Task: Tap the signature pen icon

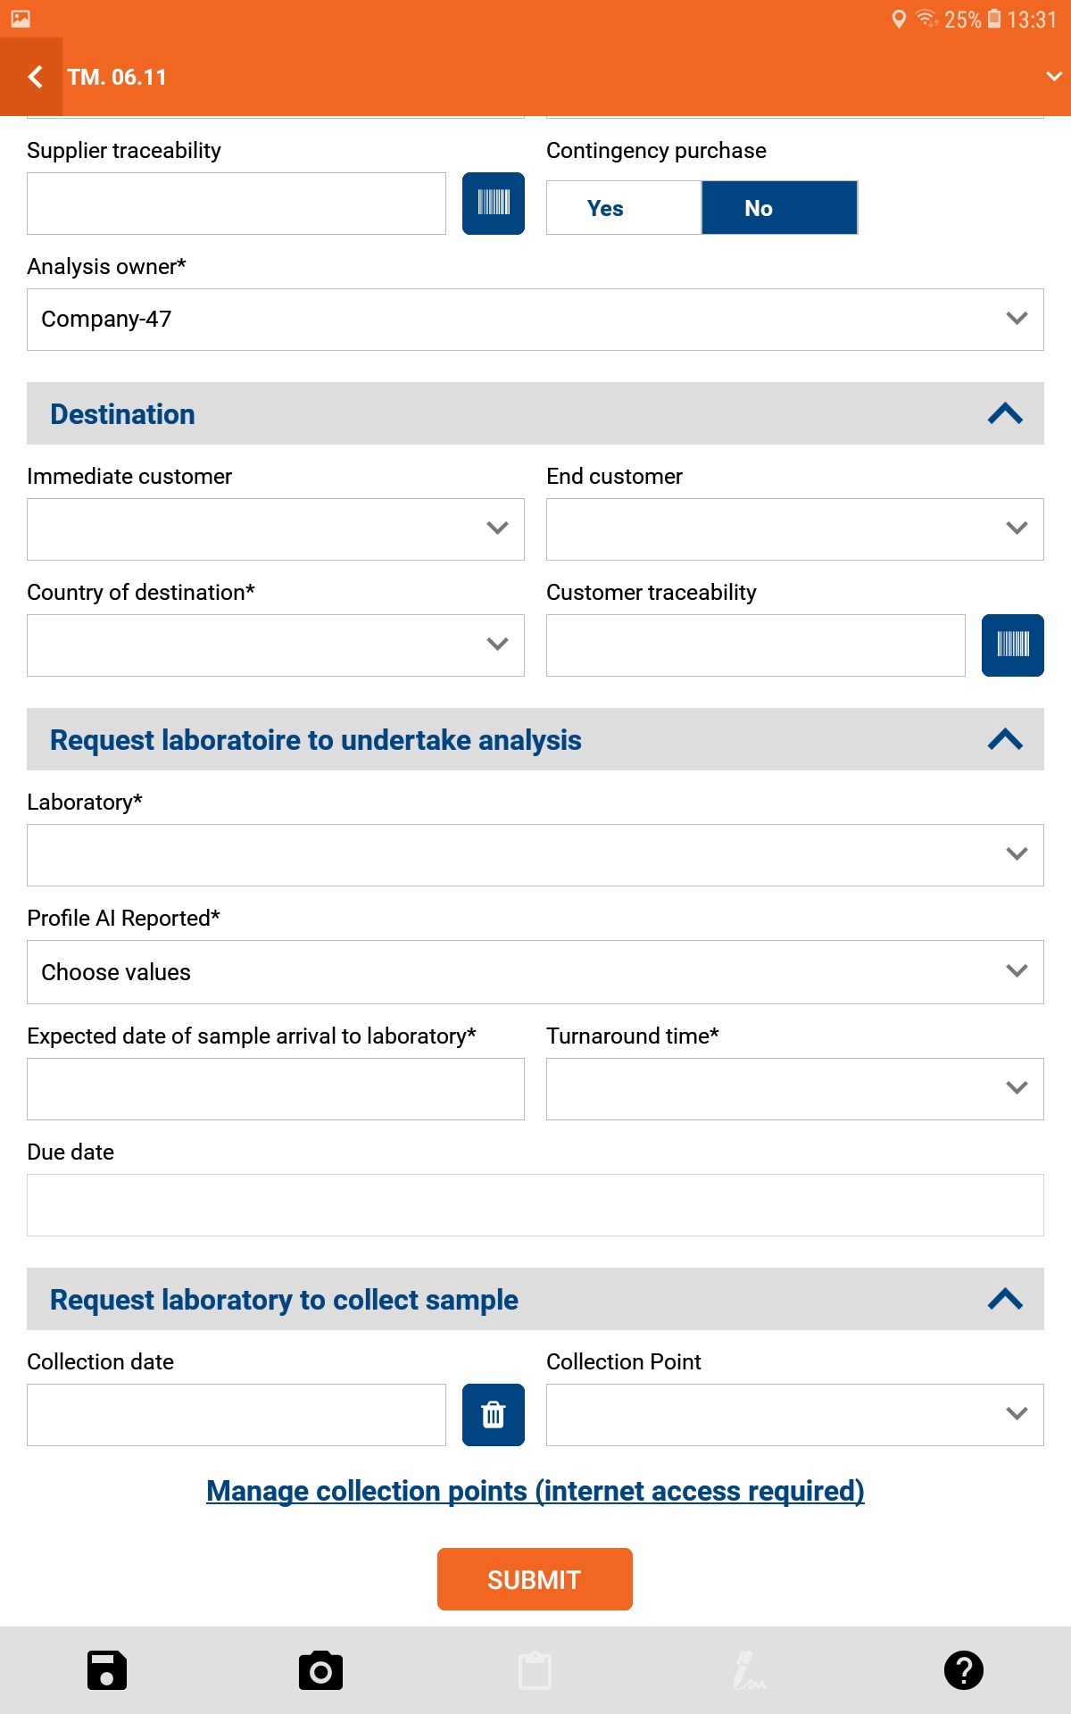Action: [x=749, y=1670]
